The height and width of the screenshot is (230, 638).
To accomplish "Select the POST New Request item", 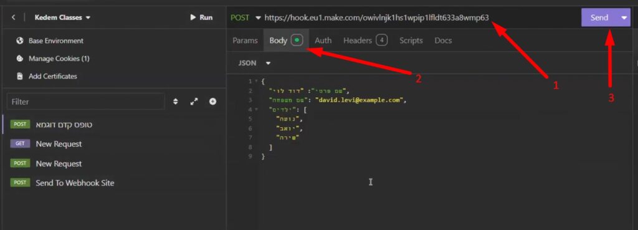I will coord(114,164).
